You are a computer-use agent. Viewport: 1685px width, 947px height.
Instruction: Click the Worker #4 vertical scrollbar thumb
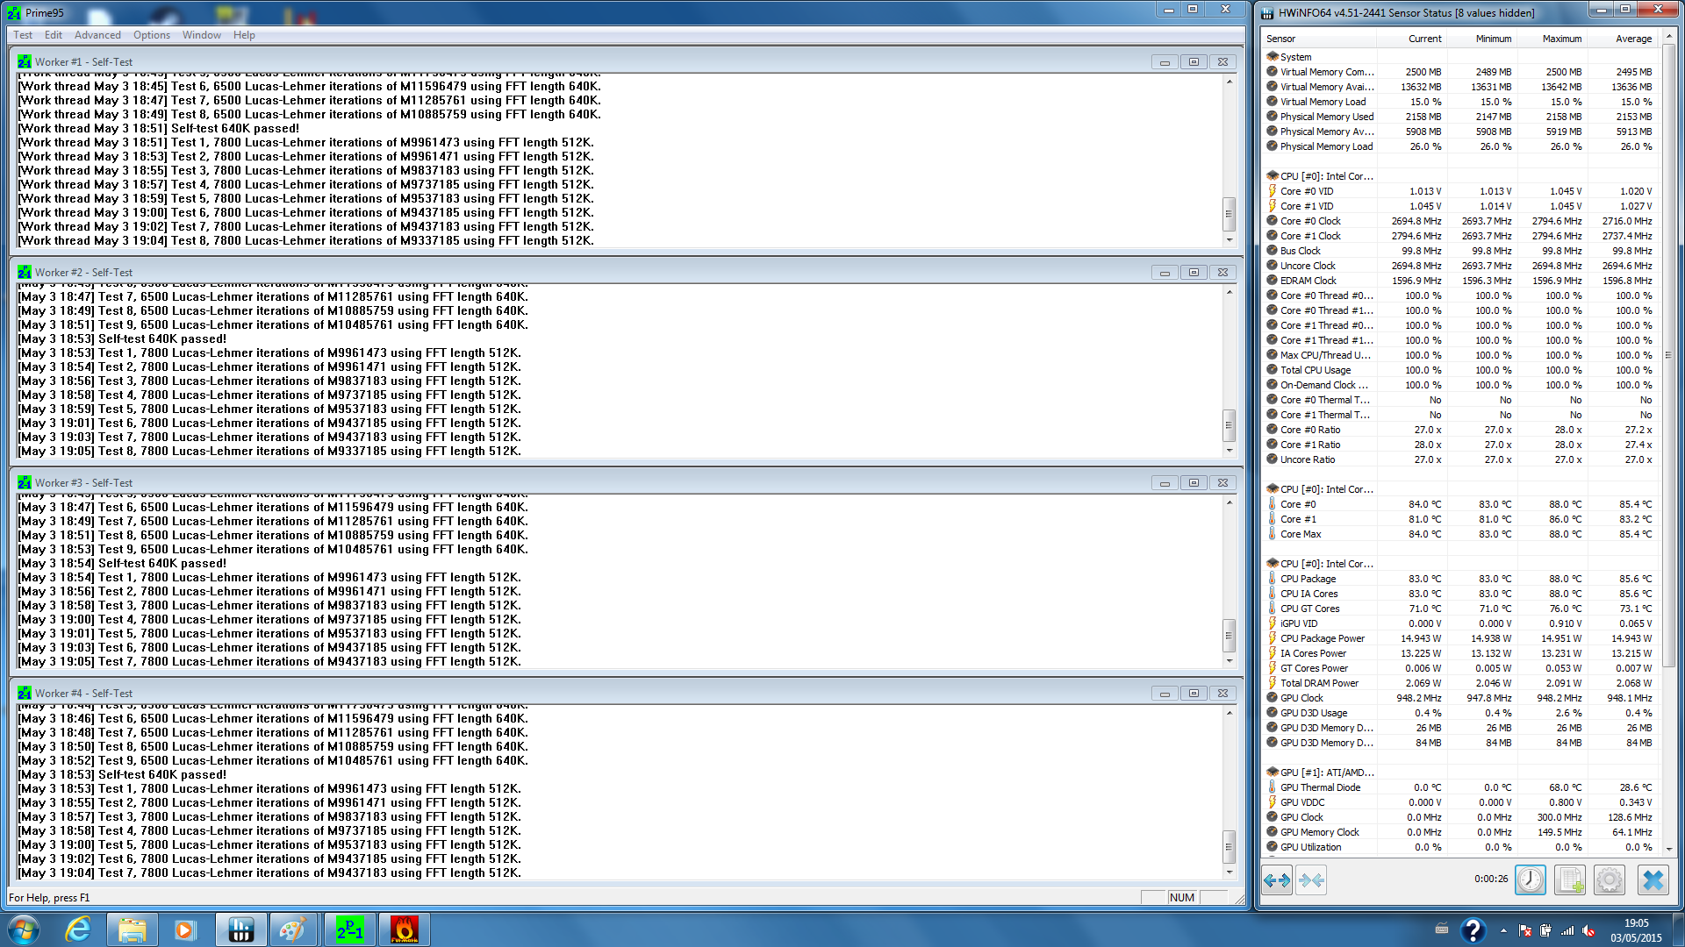click(1229, 846)
